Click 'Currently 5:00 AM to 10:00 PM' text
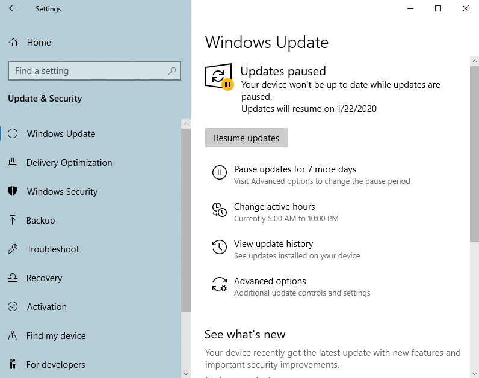The height and width of the screenshot is (378, 479). coord(286,218)
